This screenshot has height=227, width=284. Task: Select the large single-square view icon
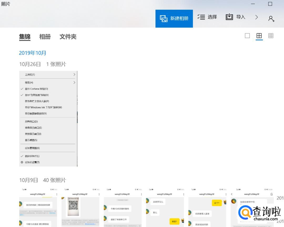[x=247, y=36]
